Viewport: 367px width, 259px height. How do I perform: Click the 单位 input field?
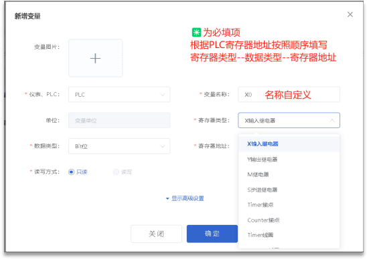click(x=119, y=120)
